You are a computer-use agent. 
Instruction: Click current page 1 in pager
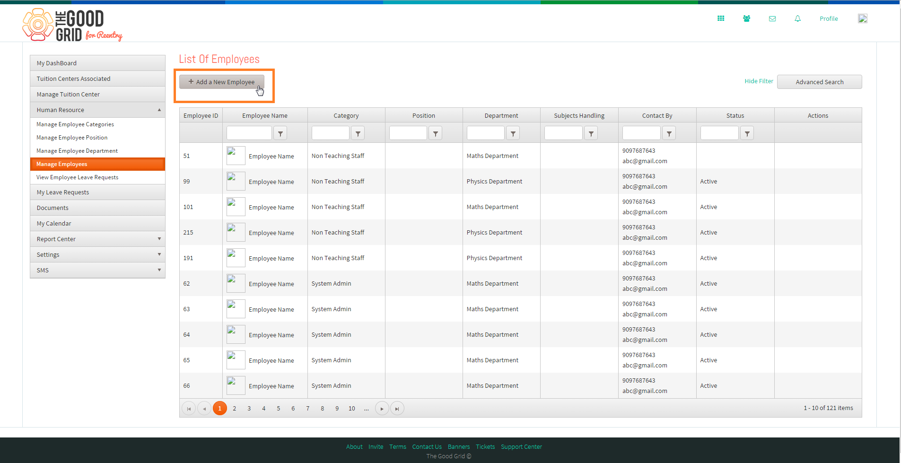point(220,408)
